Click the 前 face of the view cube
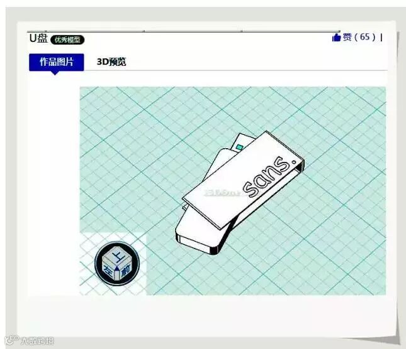 pos(126,271)
